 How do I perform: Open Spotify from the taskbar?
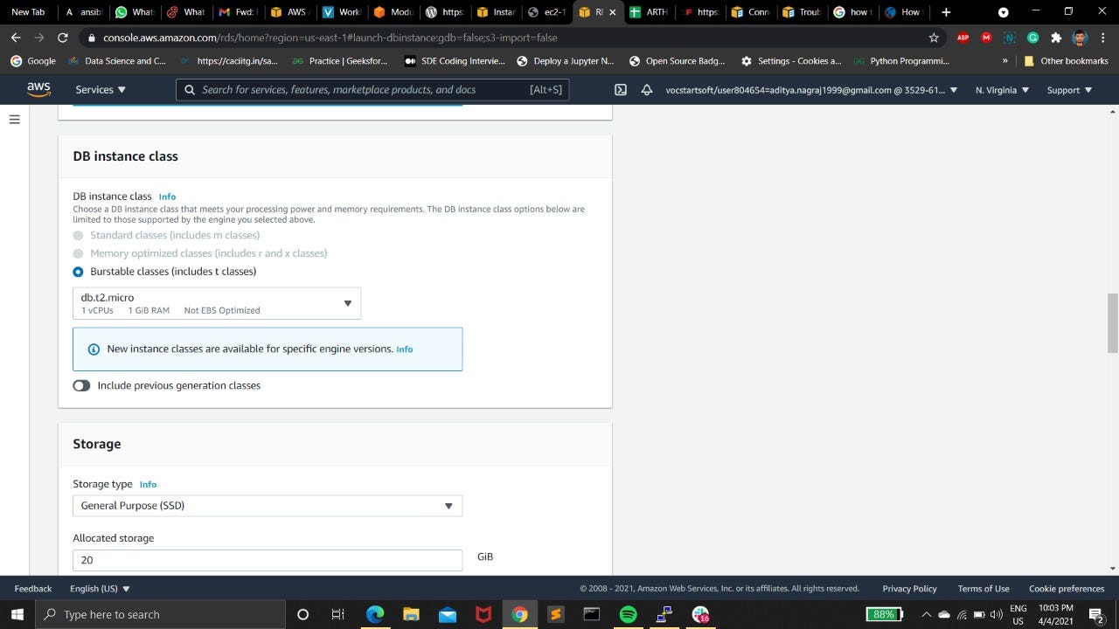tap(628, 614)
